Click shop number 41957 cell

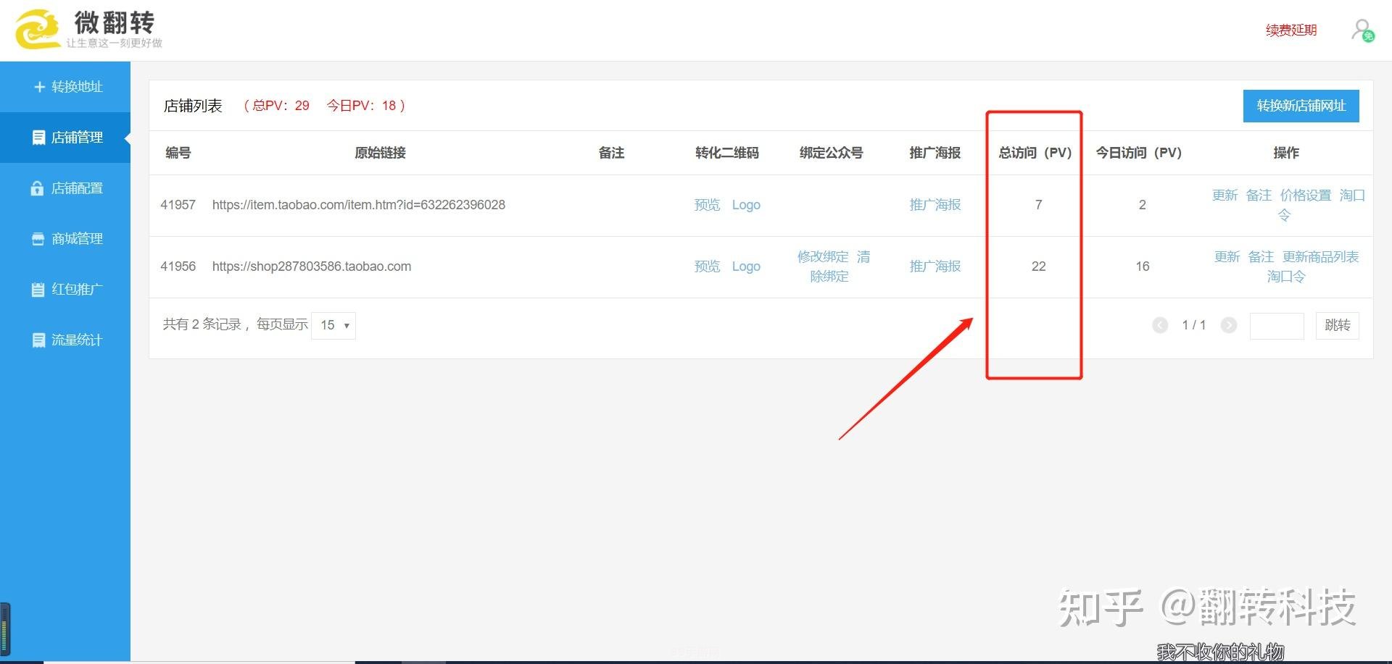click(178, 205)
